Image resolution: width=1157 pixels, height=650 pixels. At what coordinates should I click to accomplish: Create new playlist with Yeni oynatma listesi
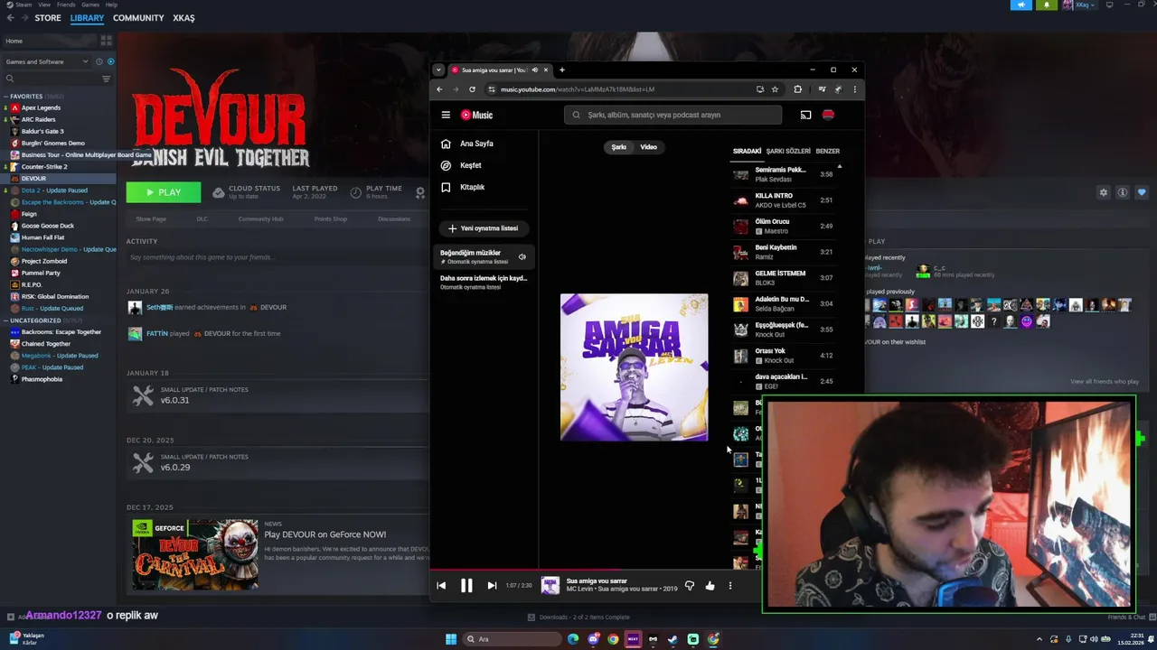point(484,228)
